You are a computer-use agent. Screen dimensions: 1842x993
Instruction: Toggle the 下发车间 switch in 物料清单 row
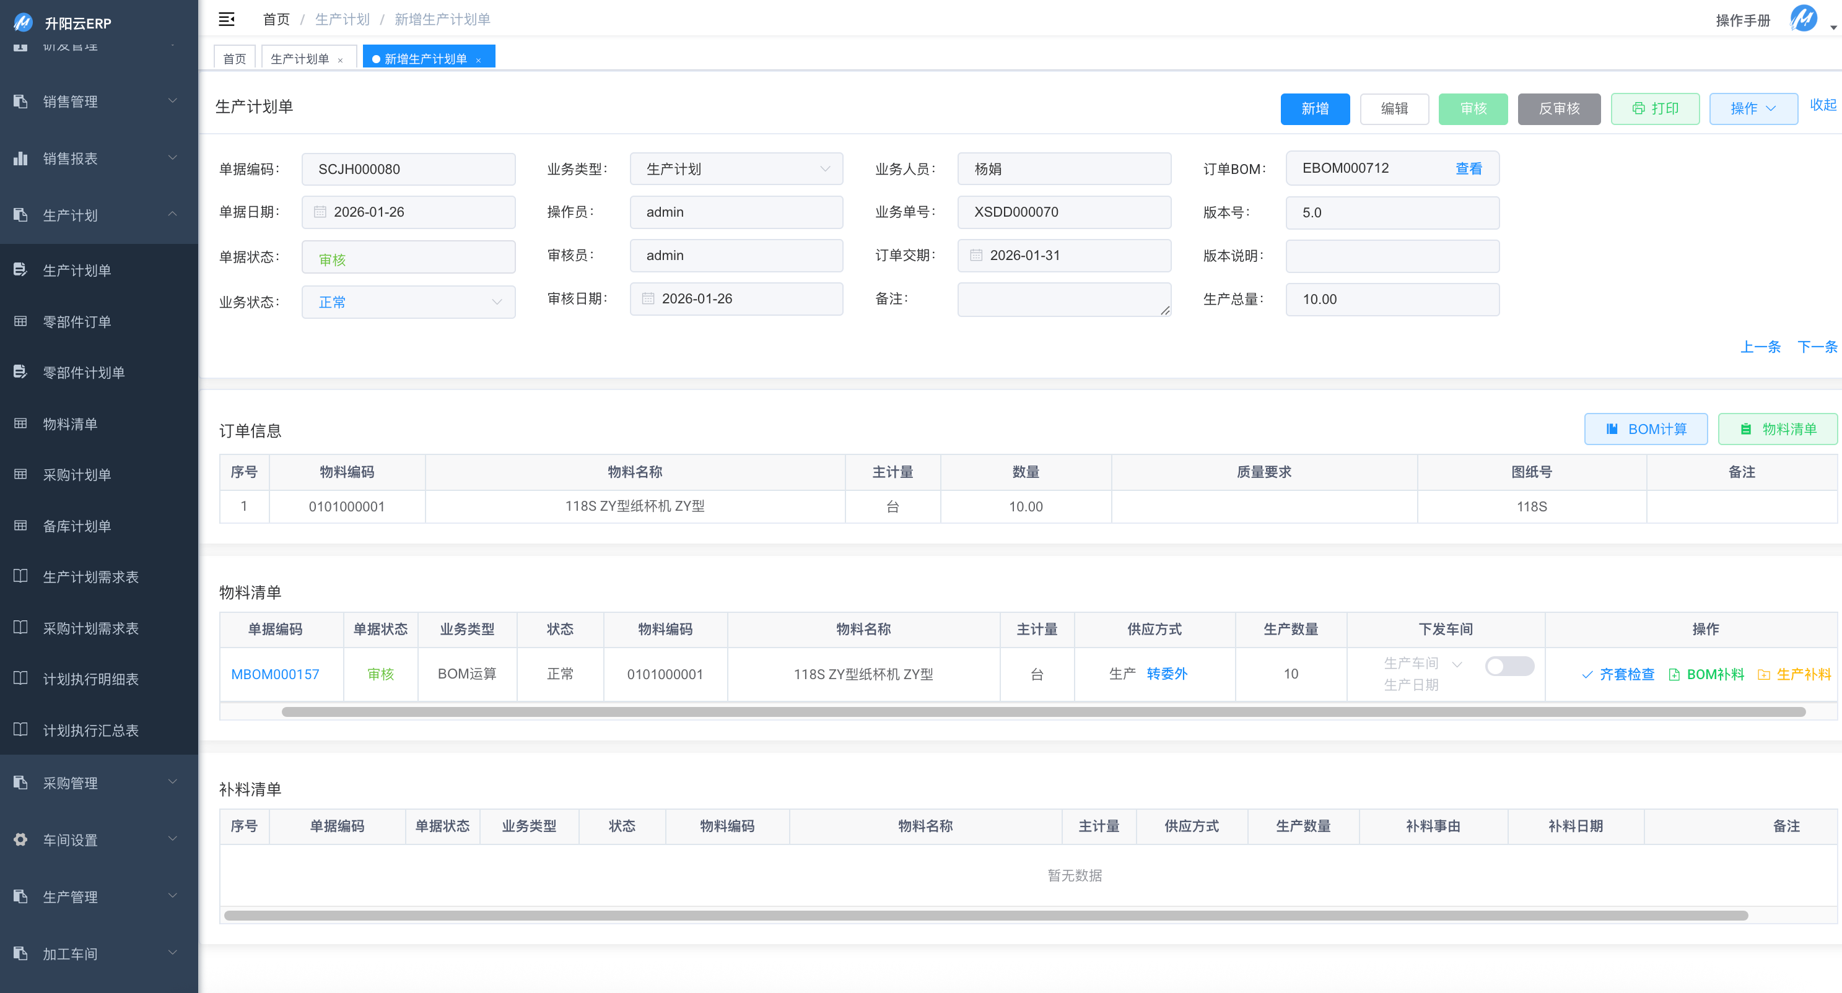(1509, 666)
